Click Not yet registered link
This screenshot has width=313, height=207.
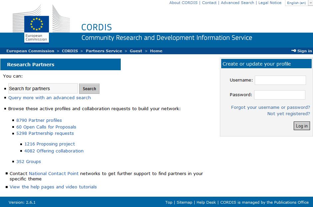289,114
